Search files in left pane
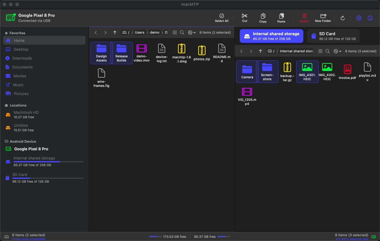380x241 pixels. (182, 32)
